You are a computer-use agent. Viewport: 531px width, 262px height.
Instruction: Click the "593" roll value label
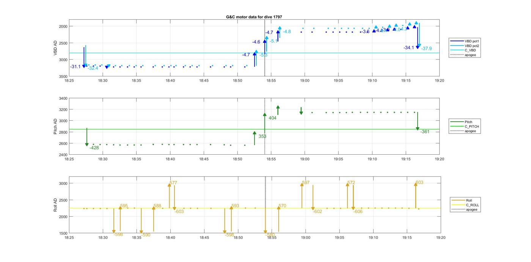tap(235, 206)
